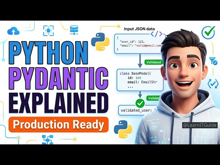
Task: Click the blue circle with green checkmark
Action: click(x=208, y=32)
